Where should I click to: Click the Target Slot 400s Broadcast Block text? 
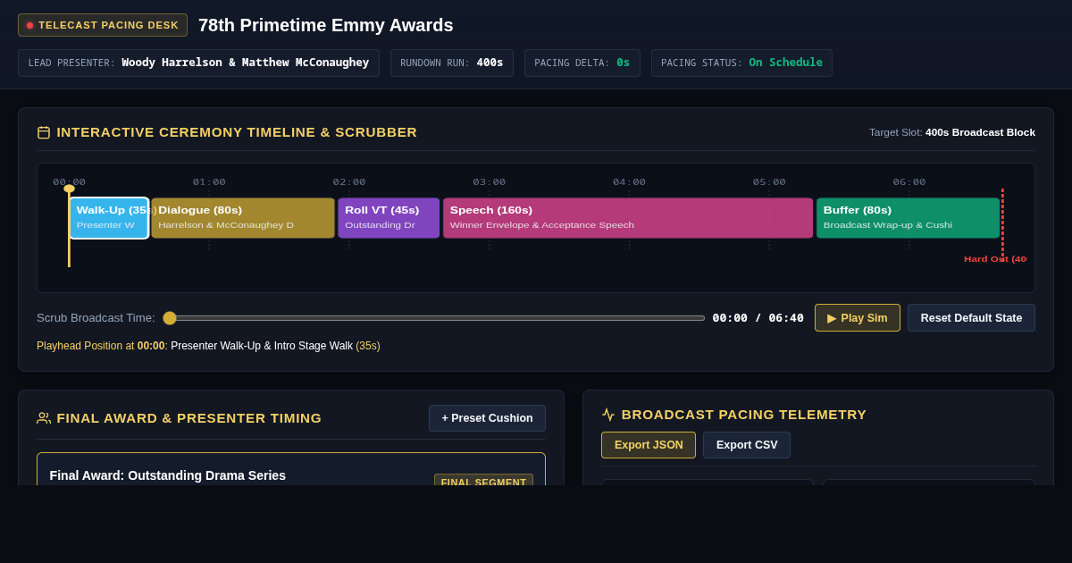pos(952,132)
